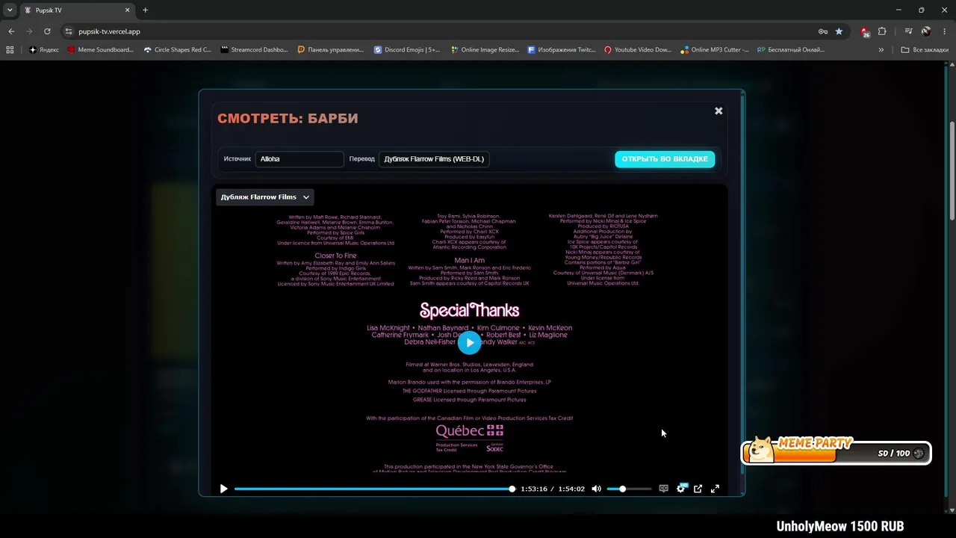Adjust the player volume slider
956x538 pixels.
[628, 489]
